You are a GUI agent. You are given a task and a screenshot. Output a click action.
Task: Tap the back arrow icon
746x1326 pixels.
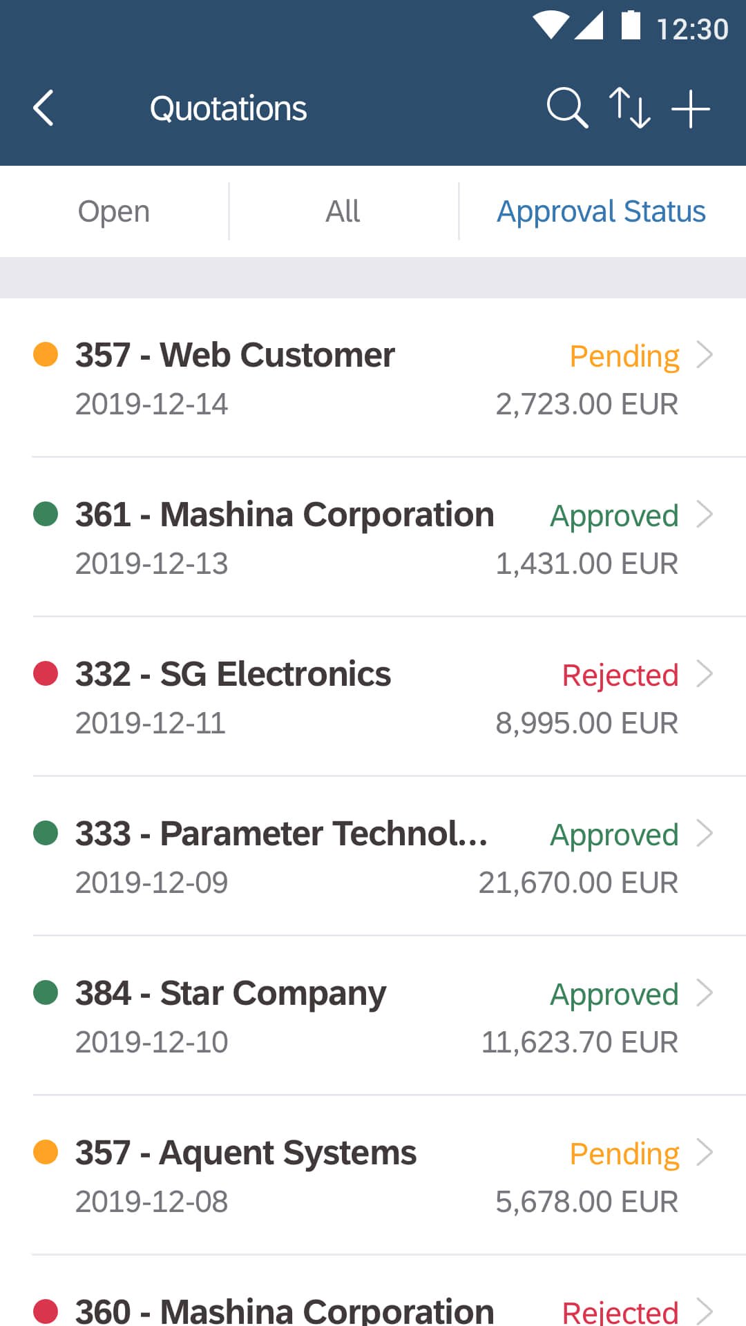(x=44, y=108)
